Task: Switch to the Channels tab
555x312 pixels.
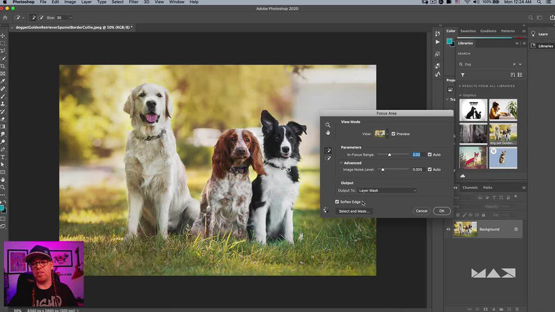Action: click(470, 187)
